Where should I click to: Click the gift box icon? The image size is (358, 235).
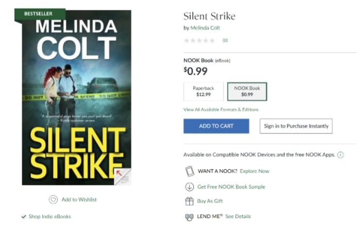coord(189,201)
